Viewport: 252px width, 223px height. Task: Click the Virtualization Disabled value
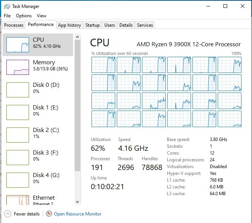218,167
